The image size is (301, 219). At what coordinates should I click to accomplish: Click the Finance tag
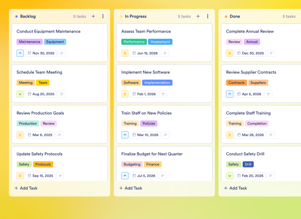[x=153, y=164]
